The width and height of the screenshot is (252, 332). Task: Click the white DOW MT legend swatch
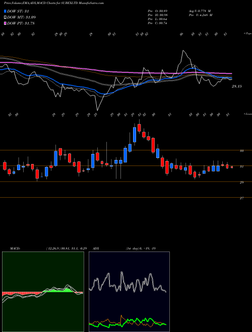coord(6,18)
